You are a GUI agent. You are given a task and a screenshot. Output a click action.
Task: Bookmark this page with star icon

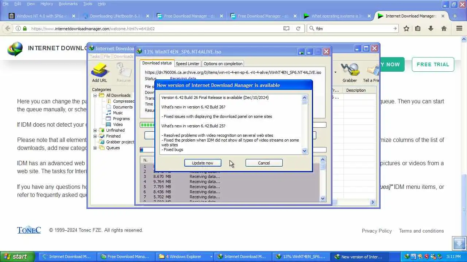[406, 28]
